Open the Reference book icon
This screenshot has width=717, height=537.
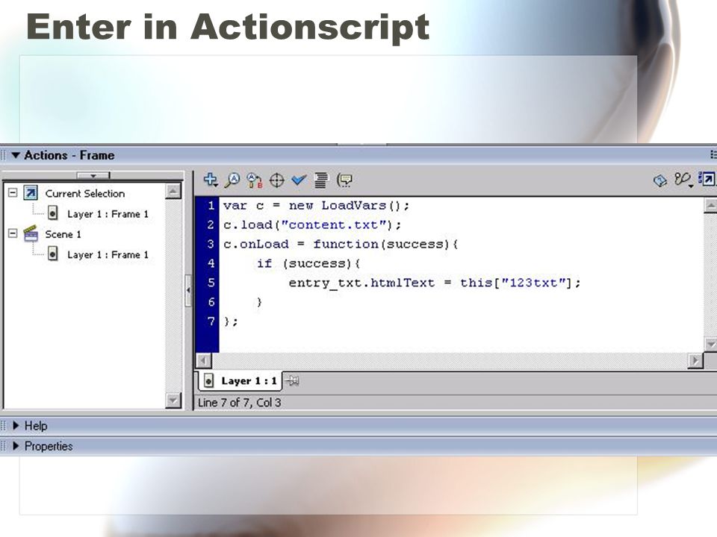pos(659,180)
